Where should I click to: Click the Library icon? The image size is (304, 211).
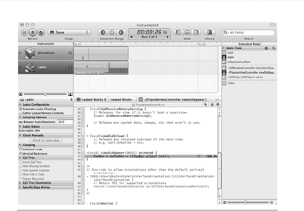click(x=209, y=32)
